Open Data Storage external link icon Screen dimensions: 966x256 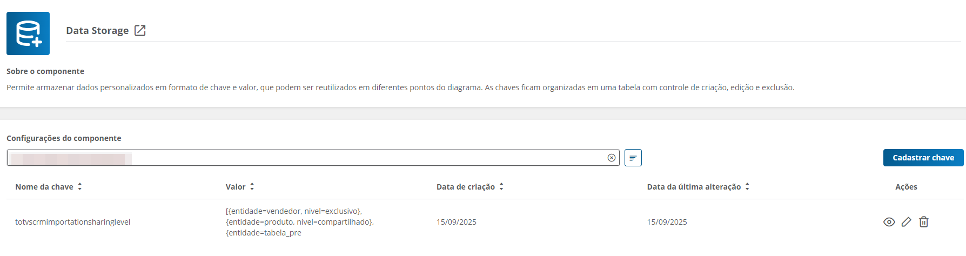pyautogui.click(x=140, y=31)
